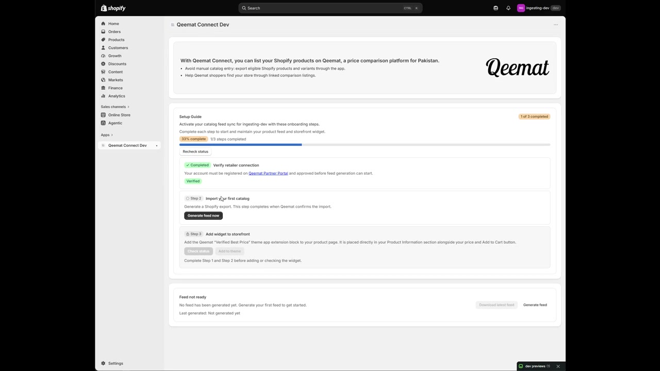660x371 pixels.
Task: Click the green Verified badge
Action: pyautogui.click(x=193, y=181)
